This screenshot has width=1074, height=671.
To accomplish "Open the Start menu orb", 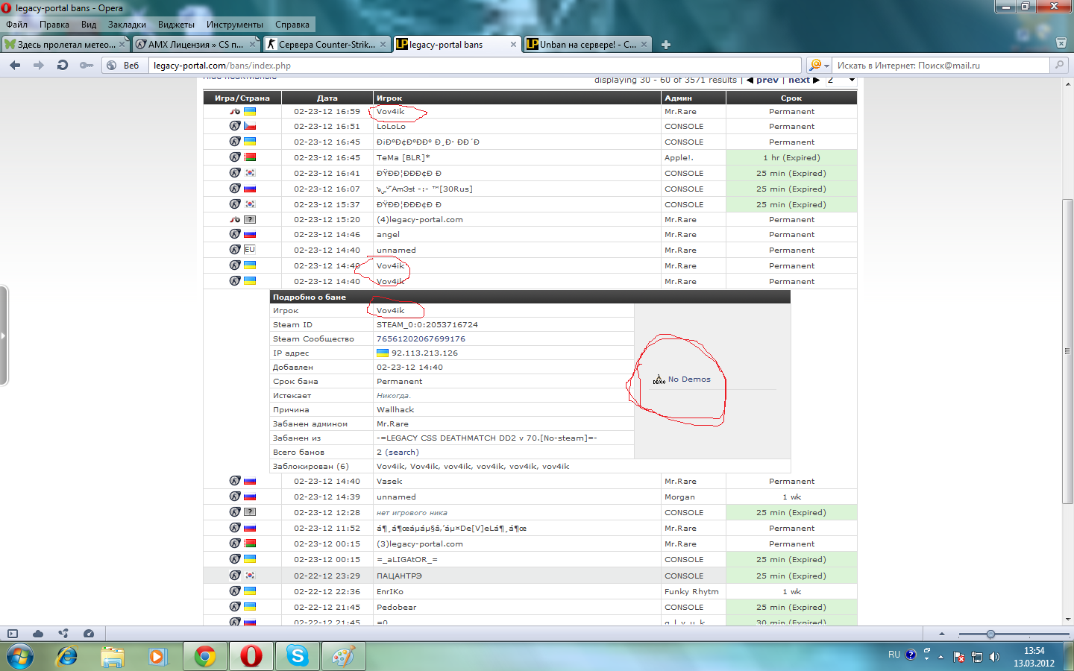I will coord(20,657).
